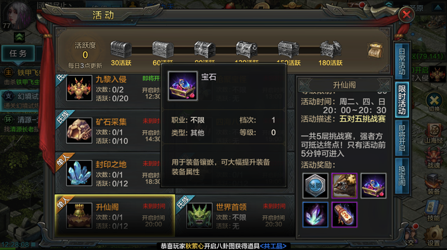The width and height of the screenshot is (447, 250).
Task: Close the 活动 window
Action: [x=406, y=14]
